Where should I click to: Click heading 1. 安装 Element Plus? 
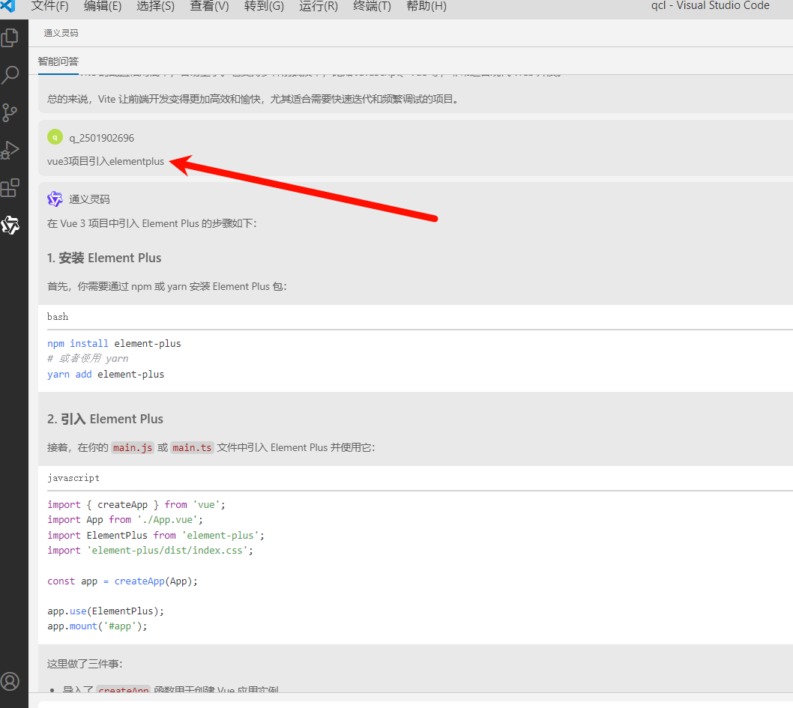point(104,258)
